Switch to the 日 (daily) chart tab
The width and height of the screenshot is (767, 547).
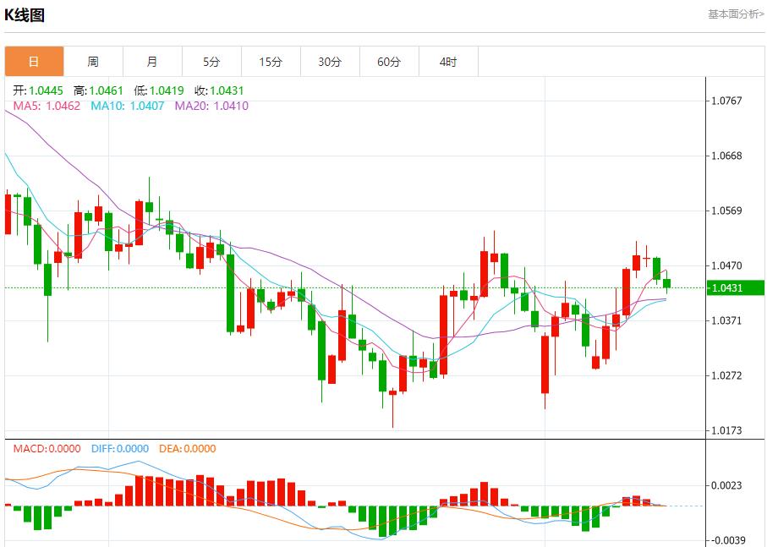(34, 62)
